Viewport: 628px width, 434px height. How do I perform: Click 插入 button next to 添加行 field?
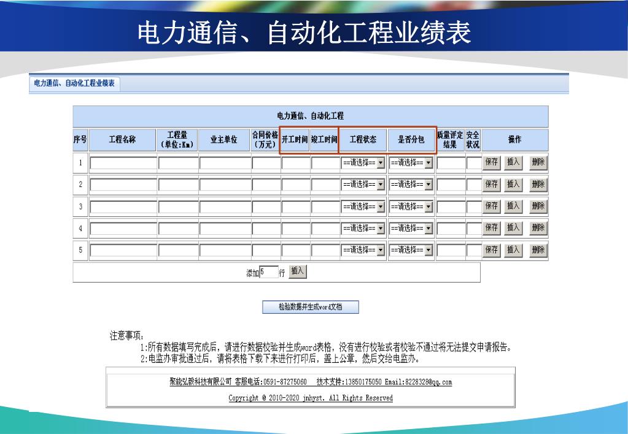point(297,272)
